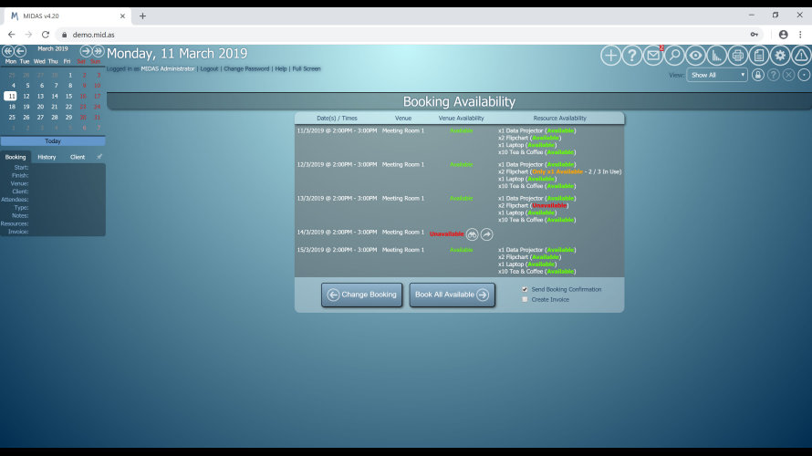Click the warning triangle icon

[x=802, y=56]
